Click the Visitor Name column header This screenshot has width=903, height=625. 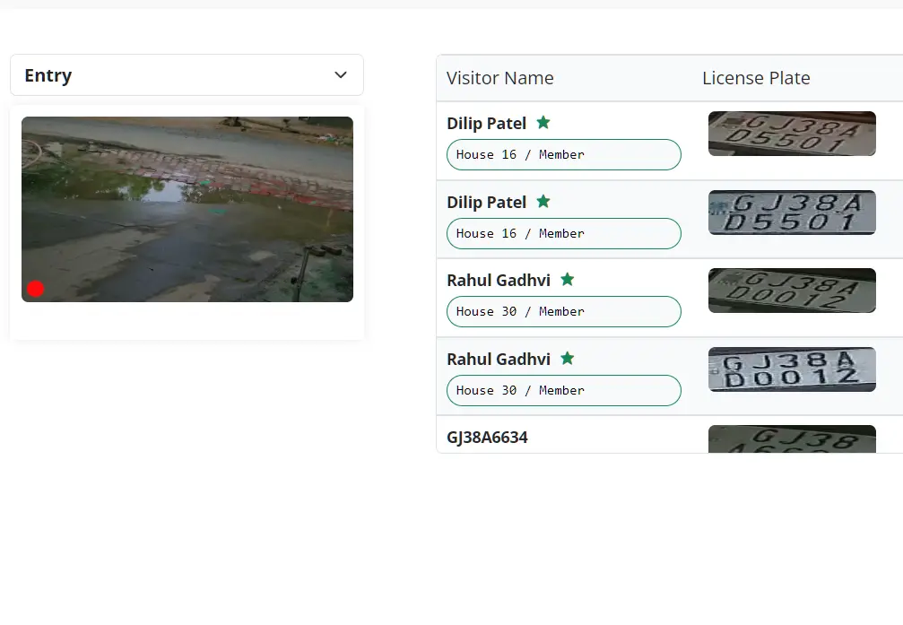click(499, 78)
